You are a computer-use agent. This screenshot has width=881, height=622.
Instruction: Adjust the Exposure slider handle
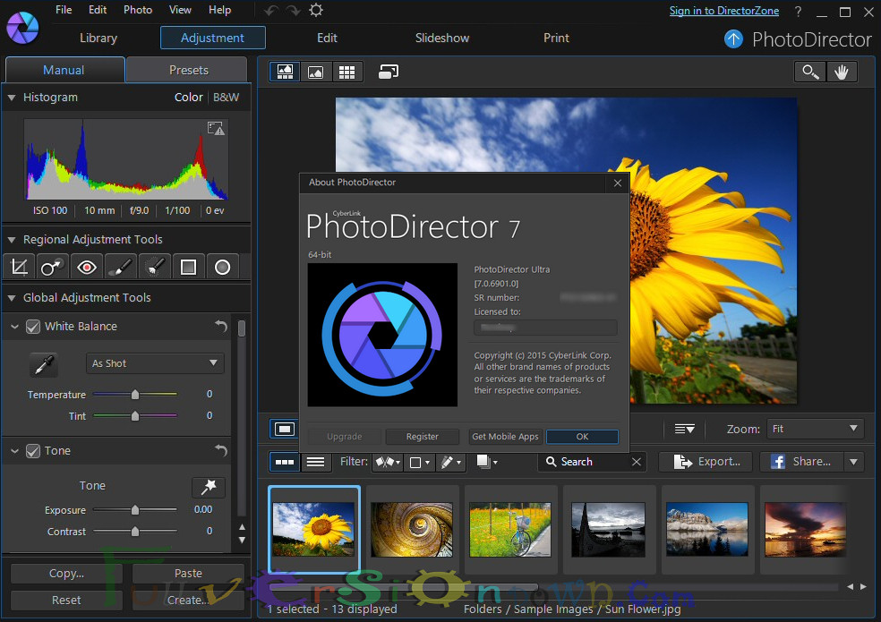click(135, 509)
